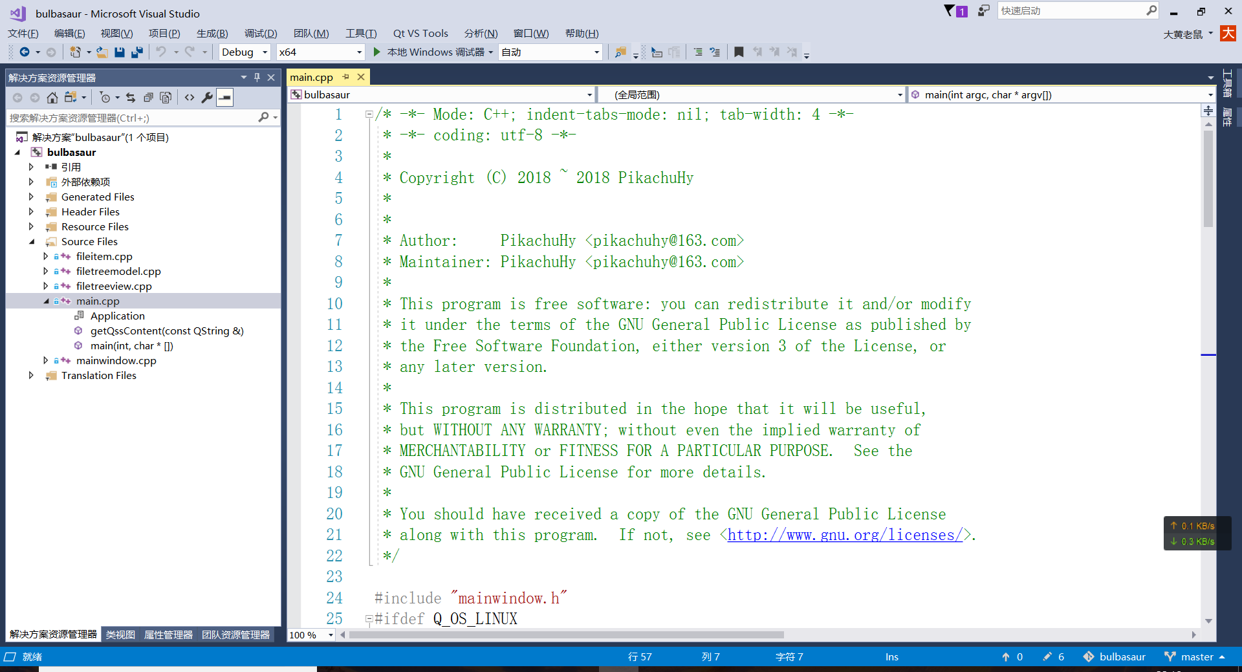This screenshot has height=672, width=1242.
Task: Pin the main.cpp tab with pushpin icon
Action: pos(346,77)
